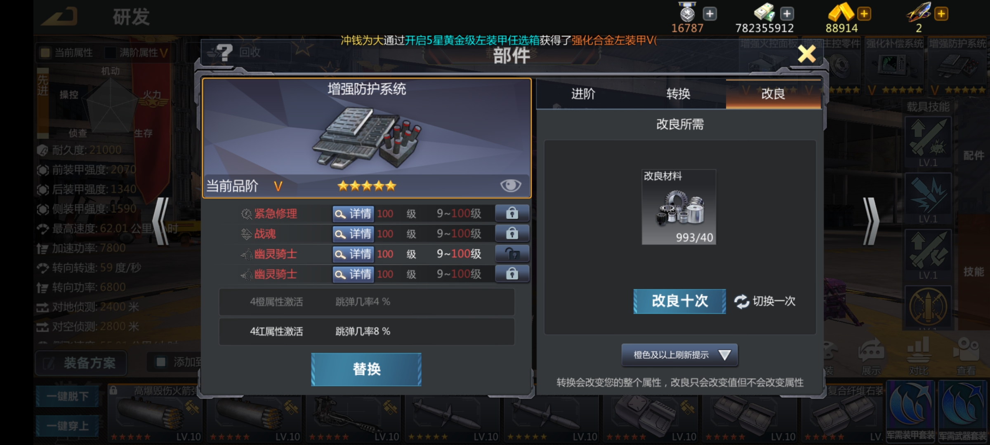This screenshot has height=445, width=990.
Task: Switch to the 转换 tab
Action: point(678,94)
